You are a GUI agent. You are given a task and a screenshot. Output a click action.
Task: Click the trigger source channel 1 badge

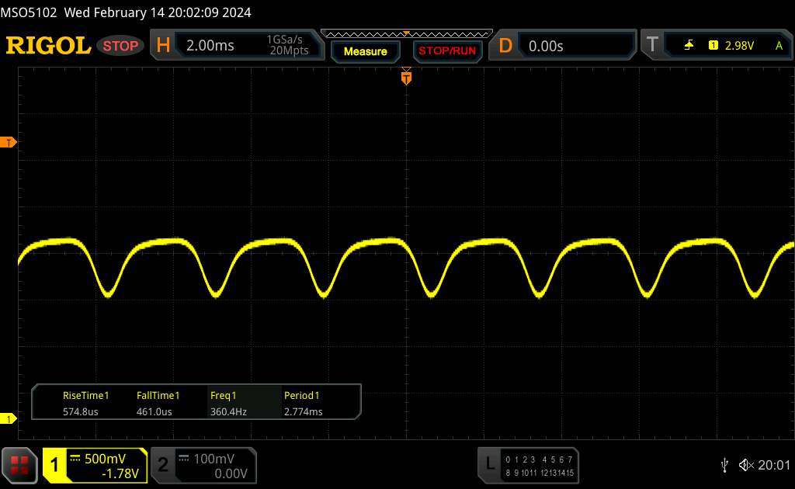(713, 46)
